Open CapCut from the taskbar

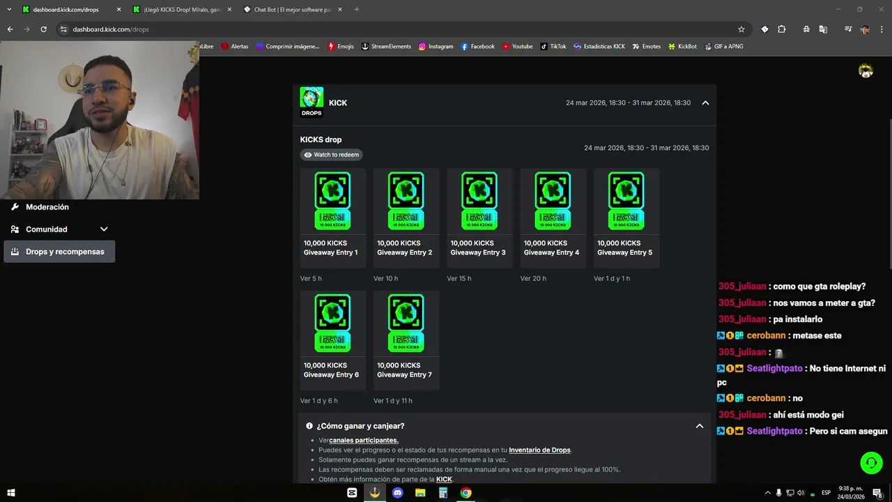pyautogui.click(x=352, y=493)
